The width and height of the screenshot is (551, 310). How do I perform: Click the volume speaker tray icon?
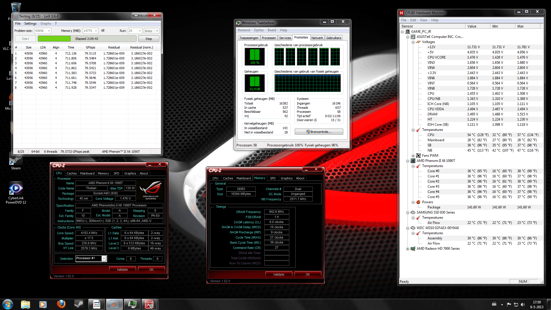click(523, 305)
